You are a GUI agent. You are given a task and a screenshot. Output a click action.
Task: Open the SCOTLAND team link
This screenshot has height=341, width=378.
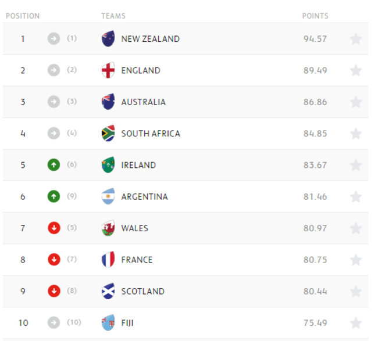click(143, 292)
